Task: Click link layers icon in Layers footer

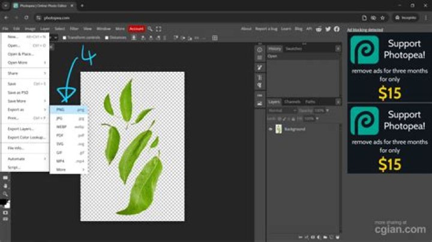Action: (x=301, y=237)
